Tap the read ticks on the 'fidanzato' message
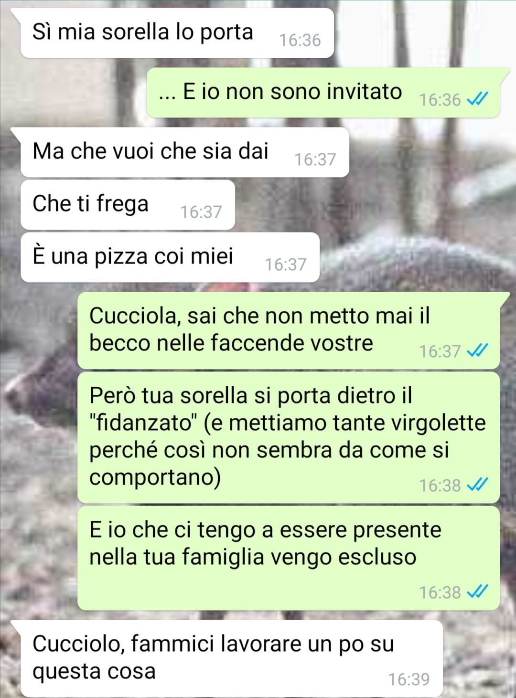Viewport: 516px width, 698px height. click(x=477, y=485)
